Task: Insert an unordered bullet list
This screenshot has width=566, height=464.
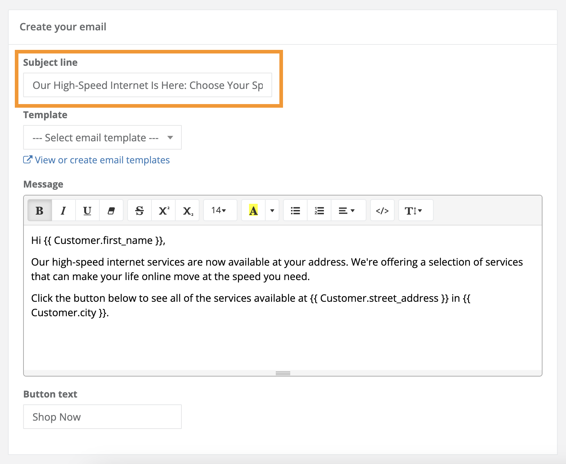Action: [295, 210]
